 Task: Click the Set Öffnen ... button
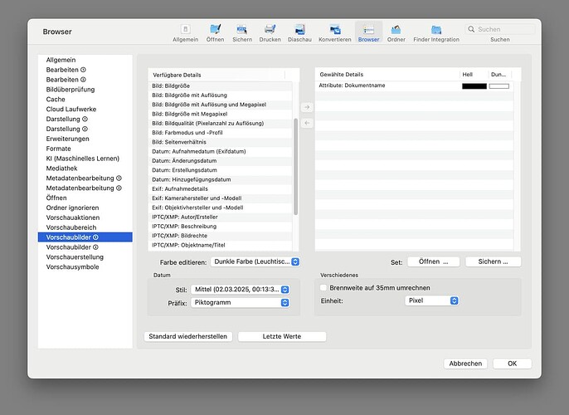pyautogui.click(x=434, y=261)
